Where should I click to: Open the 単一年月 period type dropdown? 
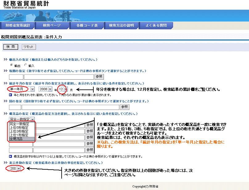point(21,89)
